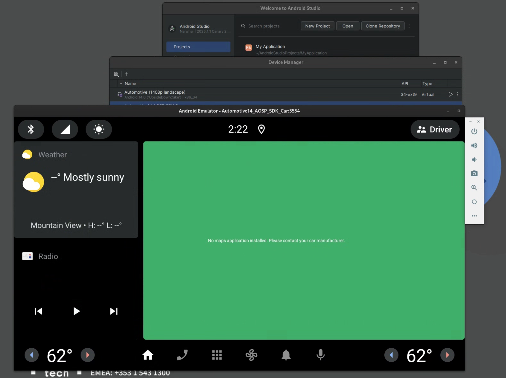Toggle the mobile signal quick setting
The height and width of the screenshot is (378, 506).
click(x=65, y=129)
